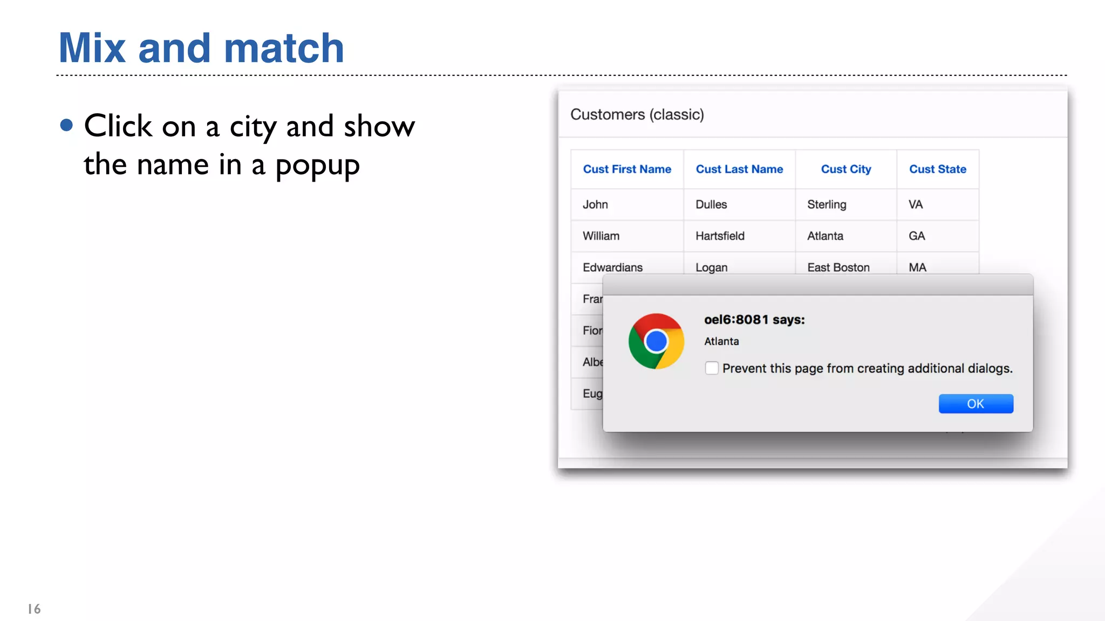Check 'Prevent this page from creating additional dialogs'
Viewport: 1105px width, 621px height.
pyautogui.click(x=712, y=368)
